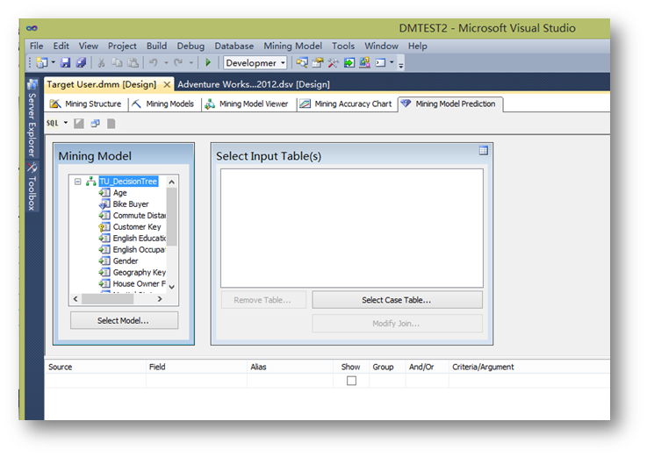
Task: Click the Save toolbar icon
Action: [66, 63]
